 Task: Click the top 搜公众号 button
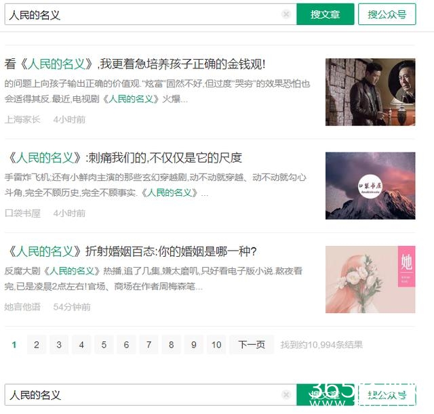point(387,14)
